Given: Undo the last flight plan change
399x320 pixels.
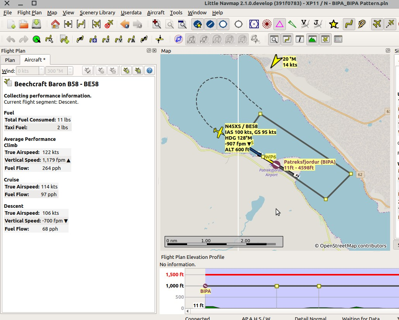Looking at the screenshot, I should [x=10, y=39].
